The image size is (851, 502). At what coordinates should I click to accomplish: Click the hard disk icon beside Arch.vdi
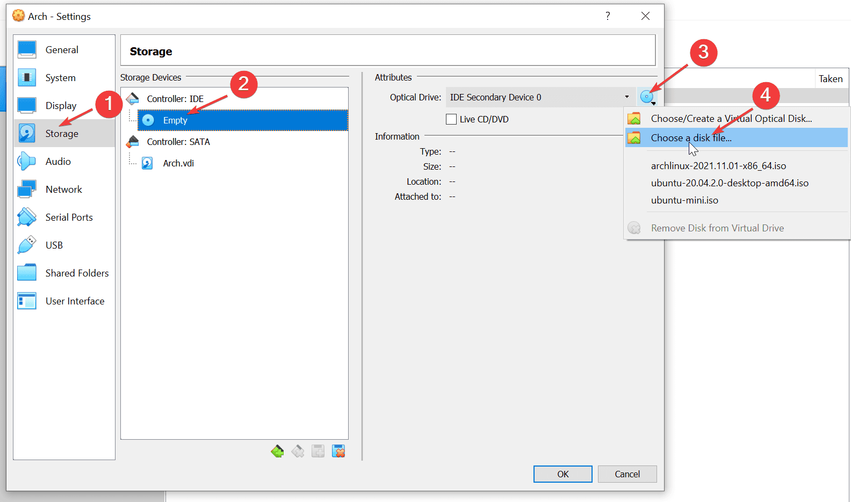tap(147, 163)
